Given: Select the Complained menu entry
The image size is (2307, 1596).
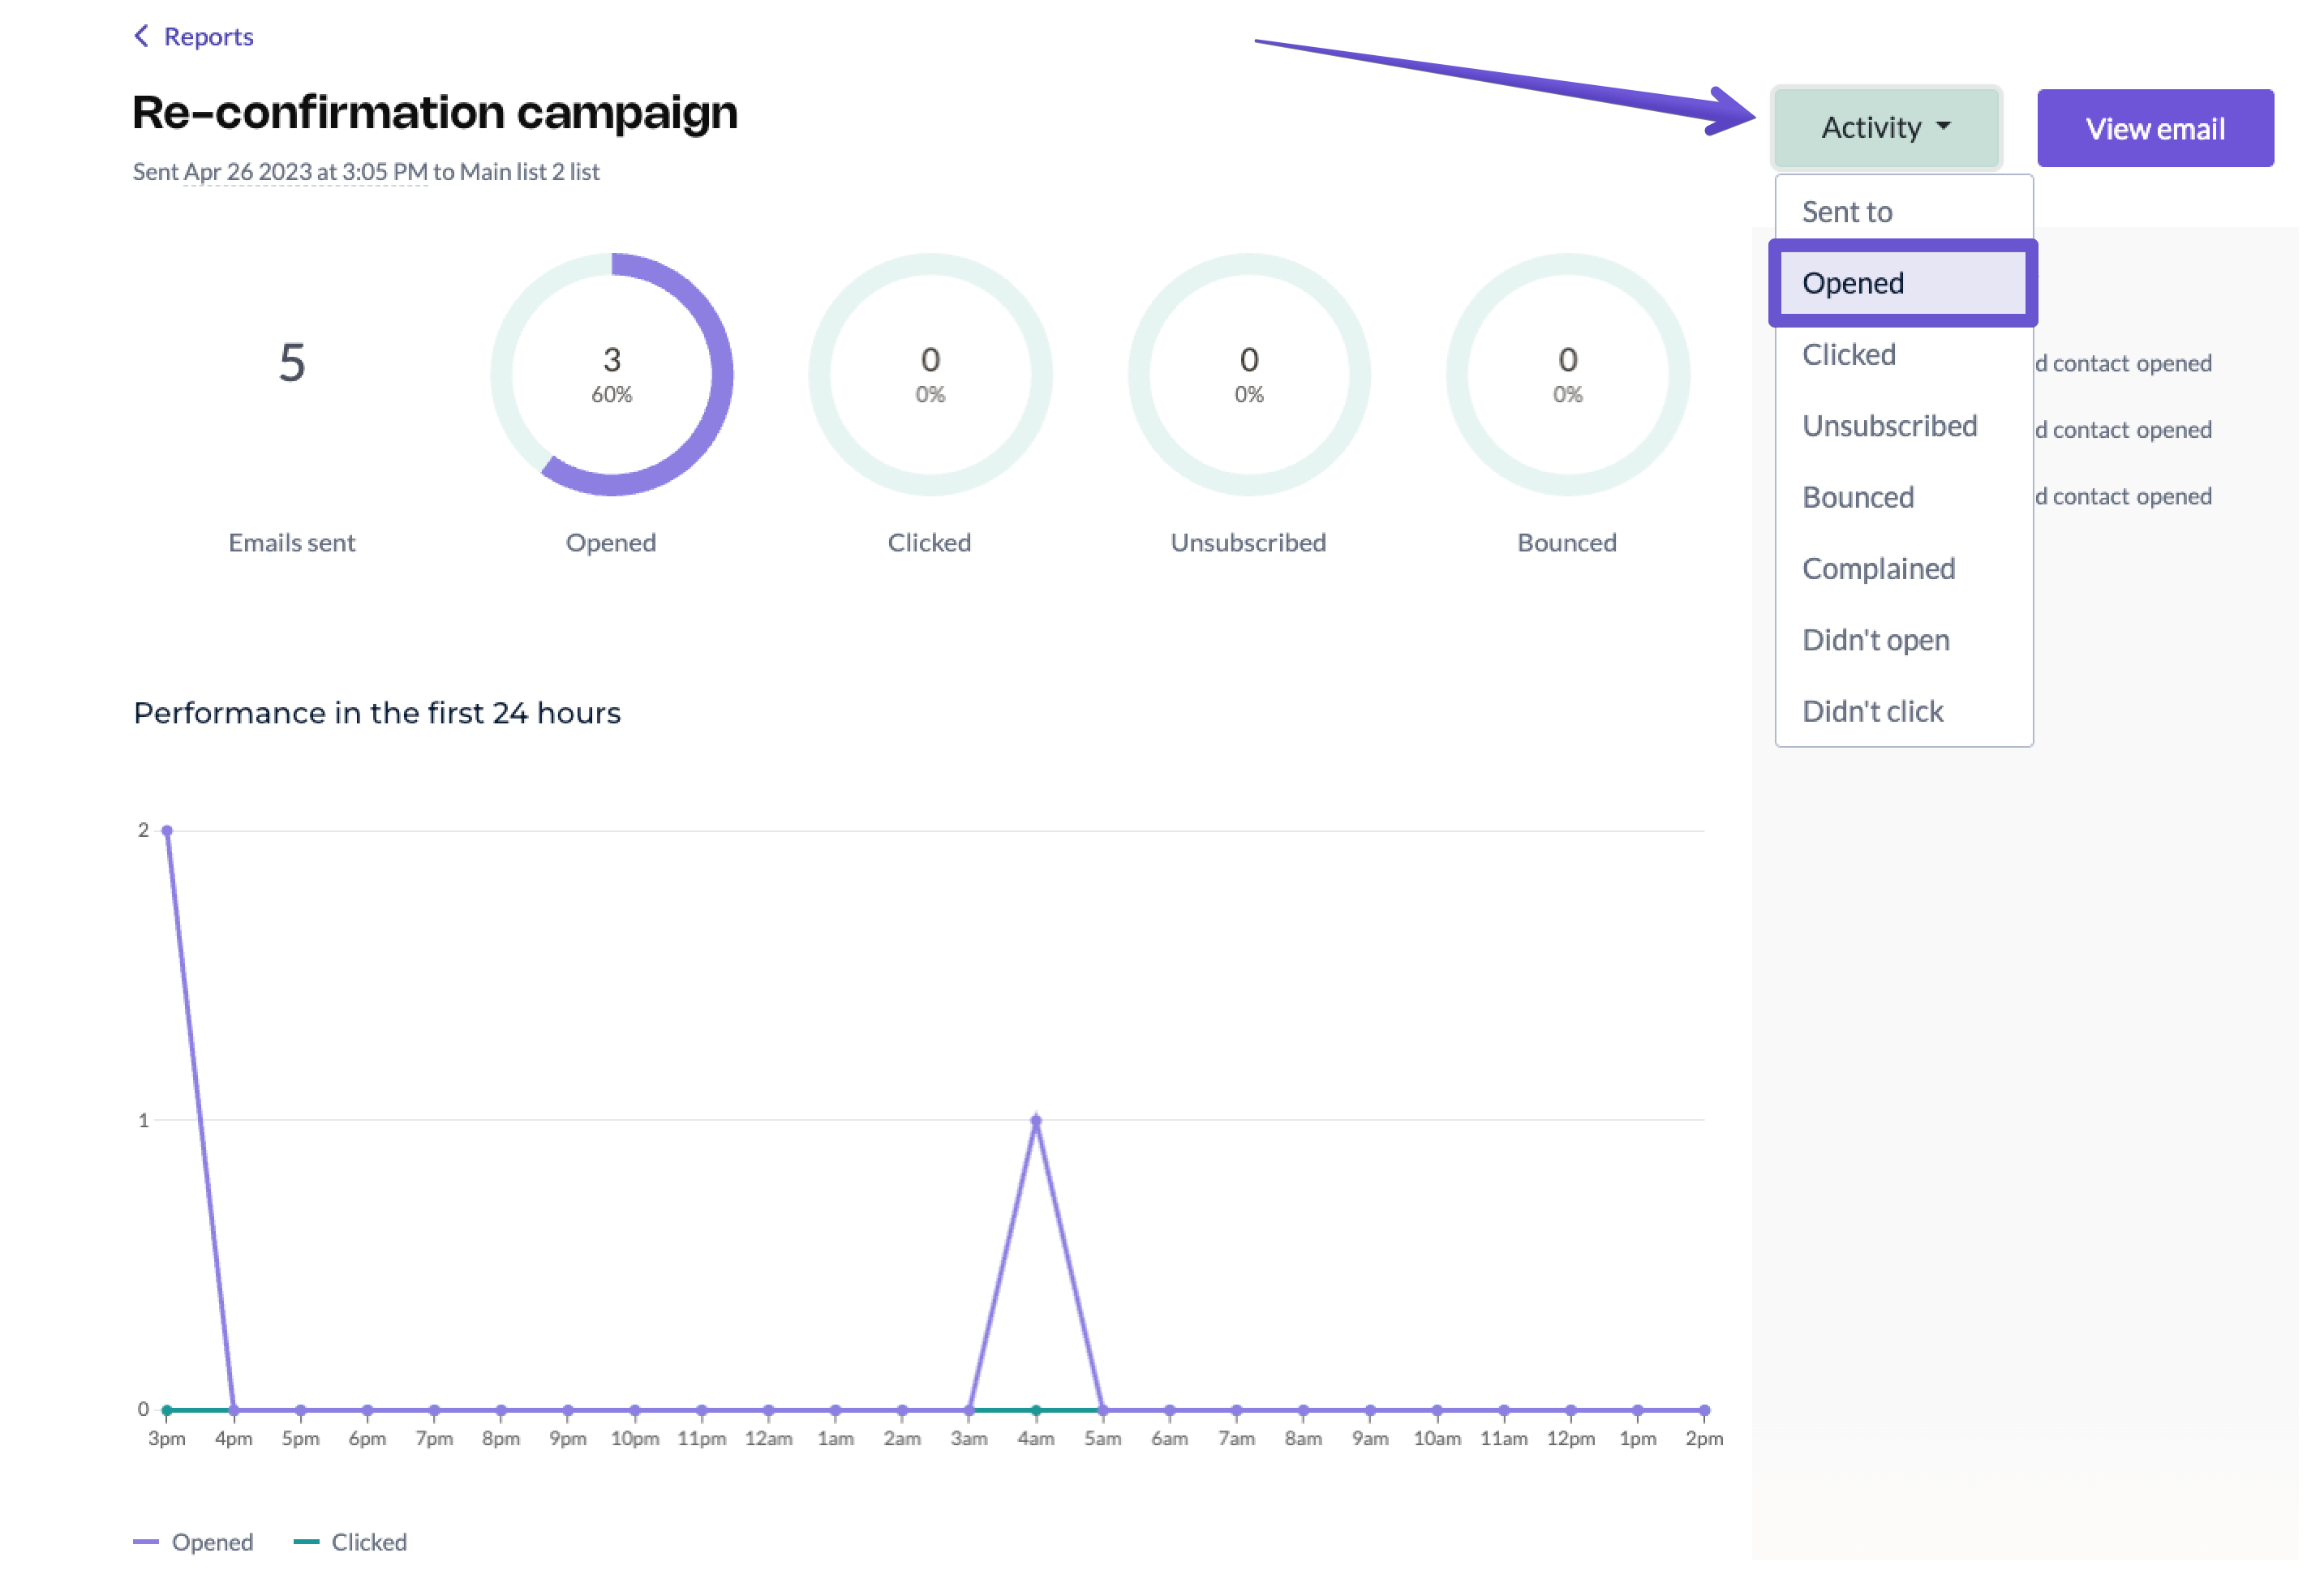Looking at the screenshot, I should pyautogui.click(x=1877, y=568).
